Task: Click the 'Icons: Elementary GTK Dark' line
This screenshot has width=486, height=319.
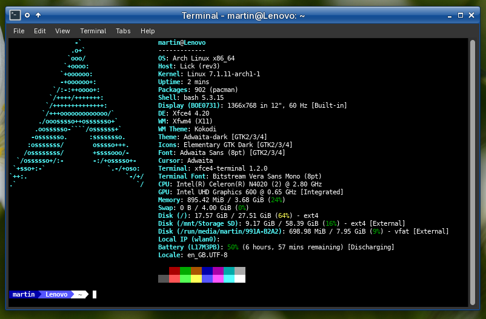Action: [x=225, y=145]
